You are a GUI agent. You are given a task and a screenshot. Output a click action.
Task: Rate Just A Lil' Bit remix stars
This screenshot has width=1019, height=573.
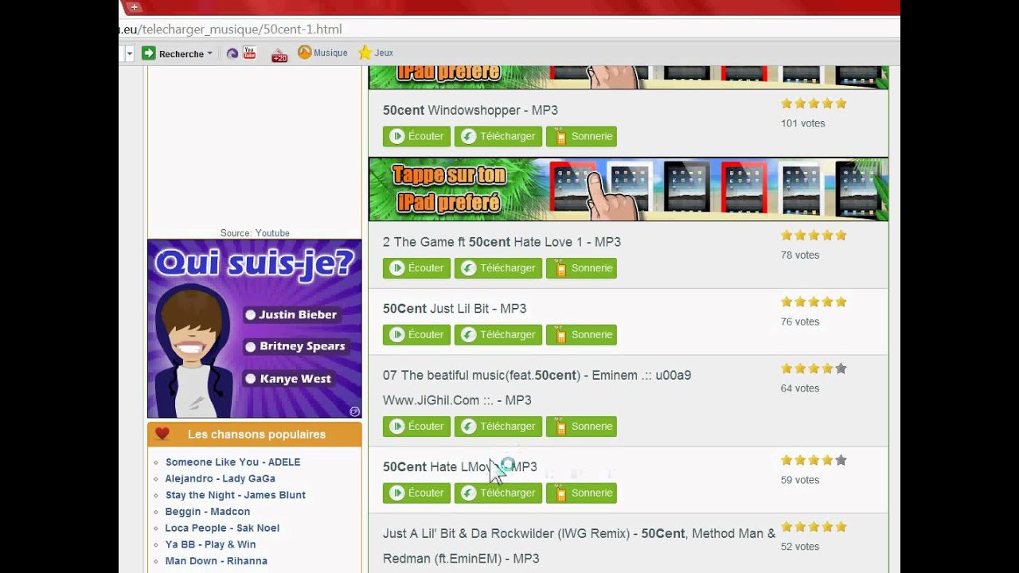point(814,527)
